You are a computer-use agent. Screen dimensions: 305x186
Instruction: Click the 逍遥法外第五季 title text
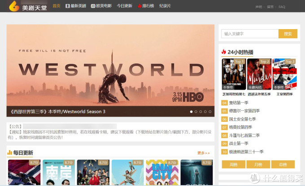tap(259, 94)
